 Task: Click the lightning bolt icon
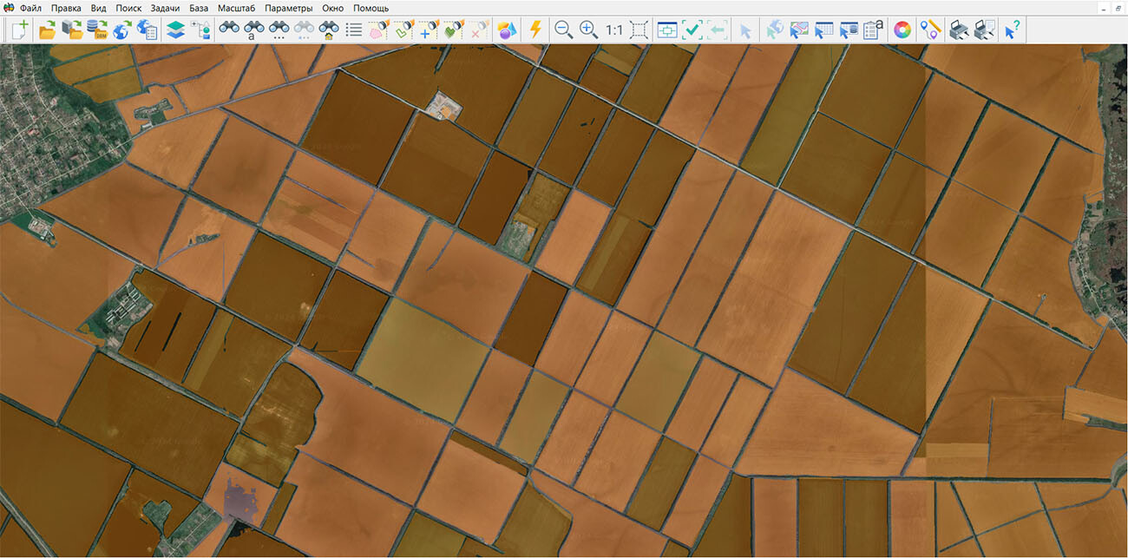(535, 30)
